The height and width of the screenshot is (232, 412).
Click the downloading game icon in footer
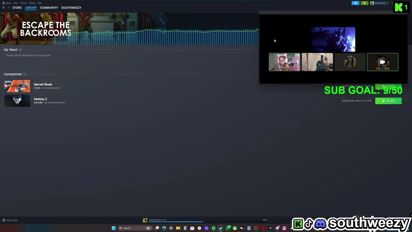145,220
